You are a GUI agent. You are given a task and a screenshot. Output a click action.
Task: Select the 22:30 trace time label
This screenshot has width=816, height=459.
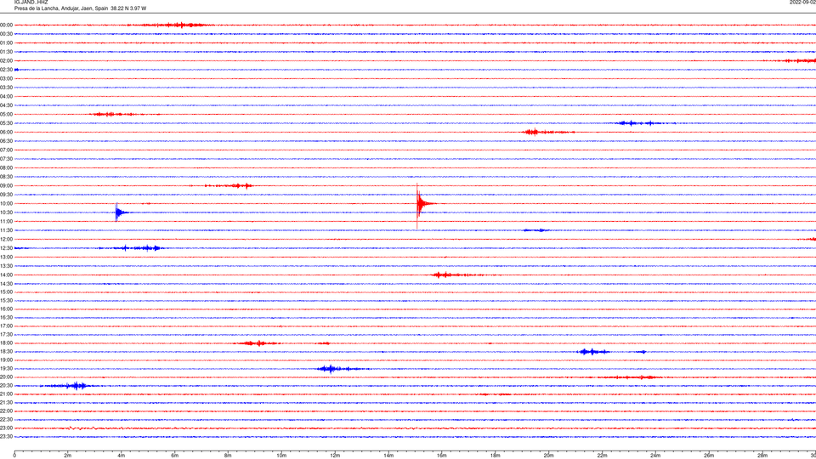pos(6,419)
